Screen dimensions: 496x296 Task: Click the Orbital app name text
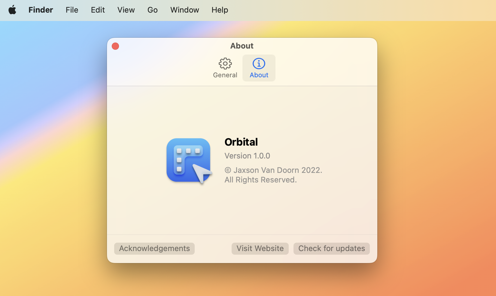point(241,142)
